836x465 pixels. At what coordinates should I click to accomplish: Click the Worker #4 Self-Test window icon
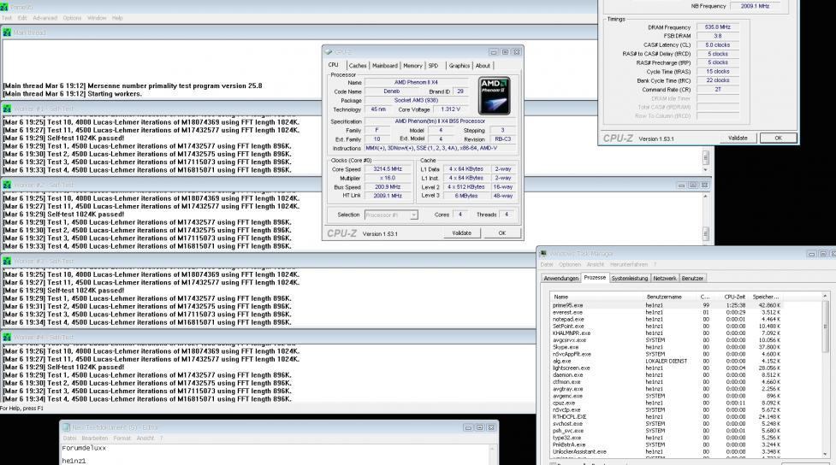[7, 337]
